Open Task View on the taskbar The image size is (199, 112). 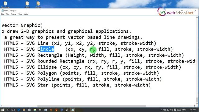click(x=13, y=110)
